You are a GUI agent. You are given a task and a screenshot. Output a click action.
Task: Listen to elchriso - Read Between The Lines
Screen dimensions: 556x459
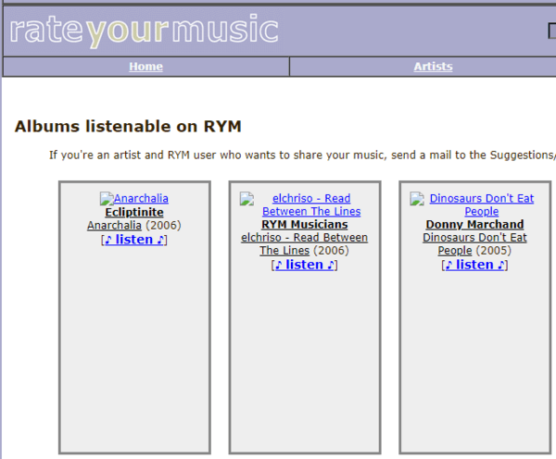click(304, 265)
